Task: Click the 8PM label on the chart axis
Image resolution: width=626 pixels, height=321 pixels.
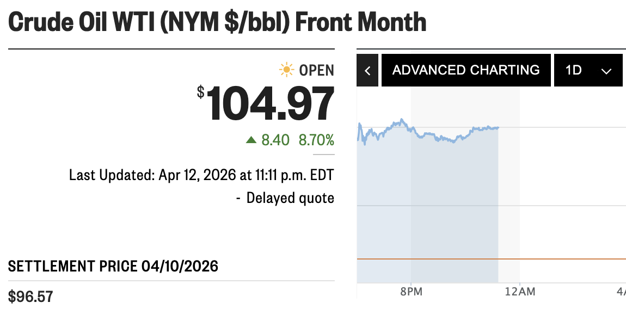Action: 412,292
